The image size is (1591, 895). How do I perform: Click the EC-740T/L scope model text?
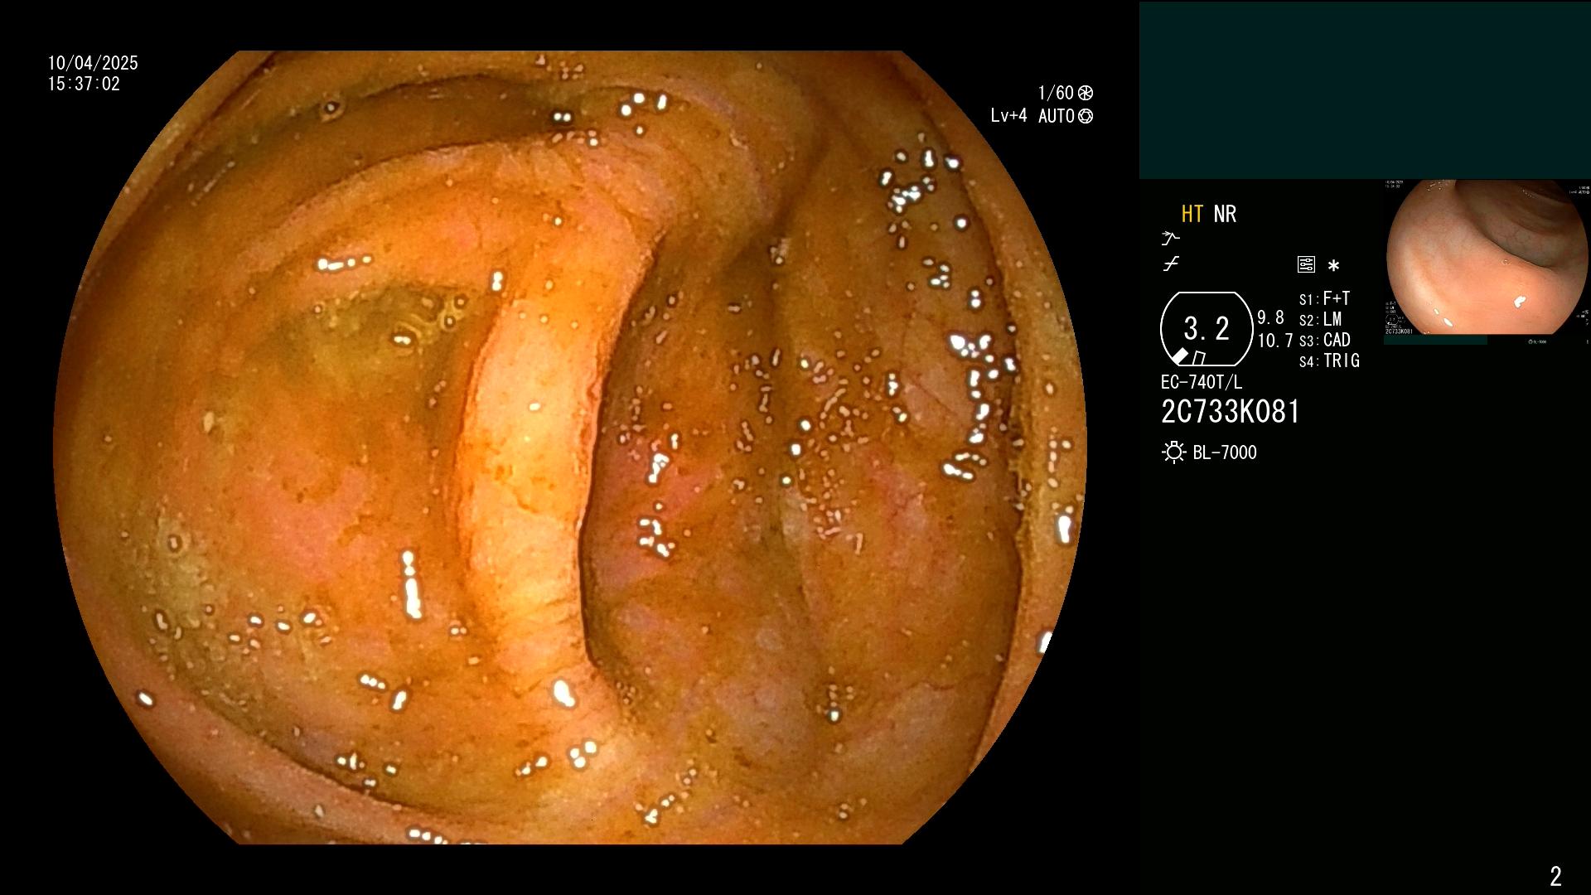point(1202,382)
